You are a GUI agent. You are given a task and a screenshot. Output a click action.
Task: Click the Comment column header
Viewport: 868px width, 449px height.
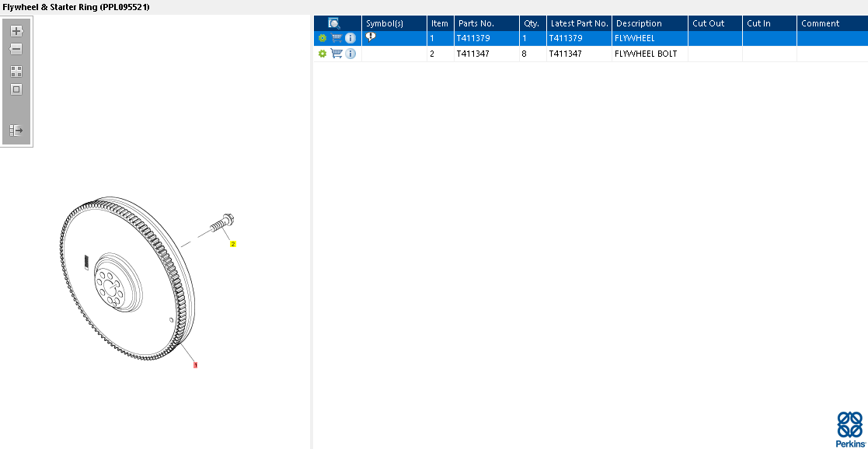832,23
